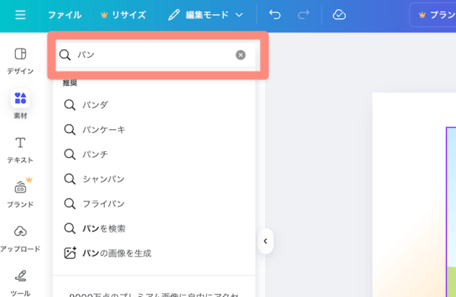Image resolution: width=456 pixels, height=297 pixels.
Task: Collapse the side panel with arrow
Action: (x=265, y=241)
